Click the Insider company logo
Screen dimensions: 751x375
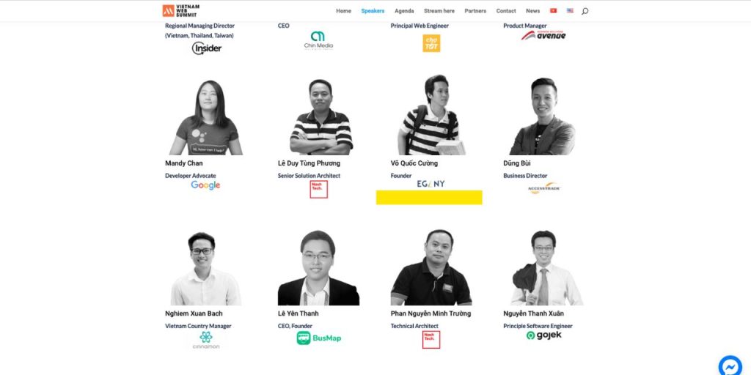click(206, 48)
